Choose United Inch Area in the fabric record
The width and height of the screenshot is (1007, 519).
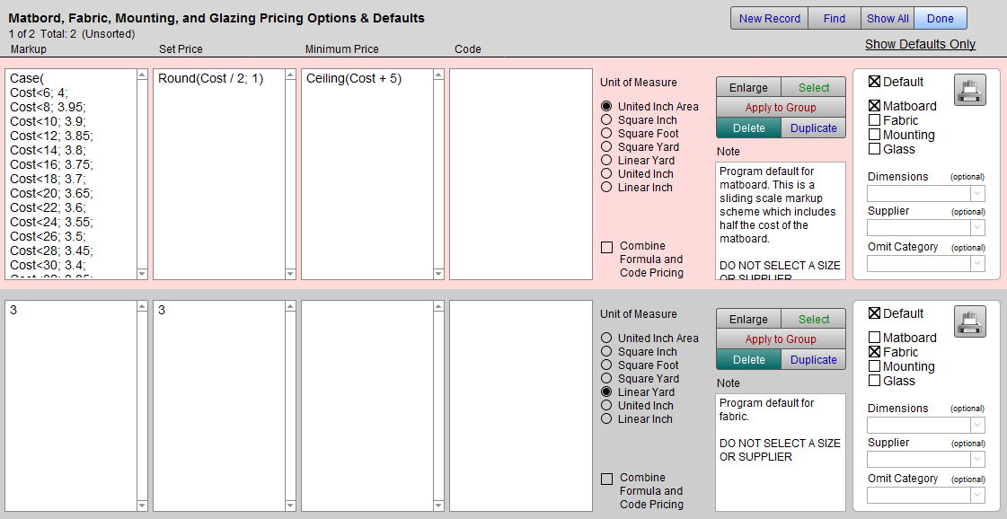[x=606, y=339]
